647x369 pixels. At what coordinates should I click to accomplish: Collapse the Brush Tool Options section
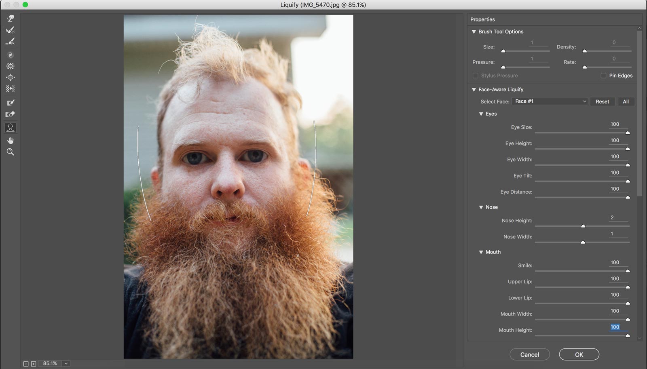474,32
